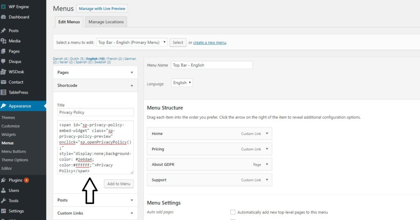Image resolution: width=420 pixels, height=220 pixels.
Task: Filter menus by Spanish (3)
Action: click(84, 62)
